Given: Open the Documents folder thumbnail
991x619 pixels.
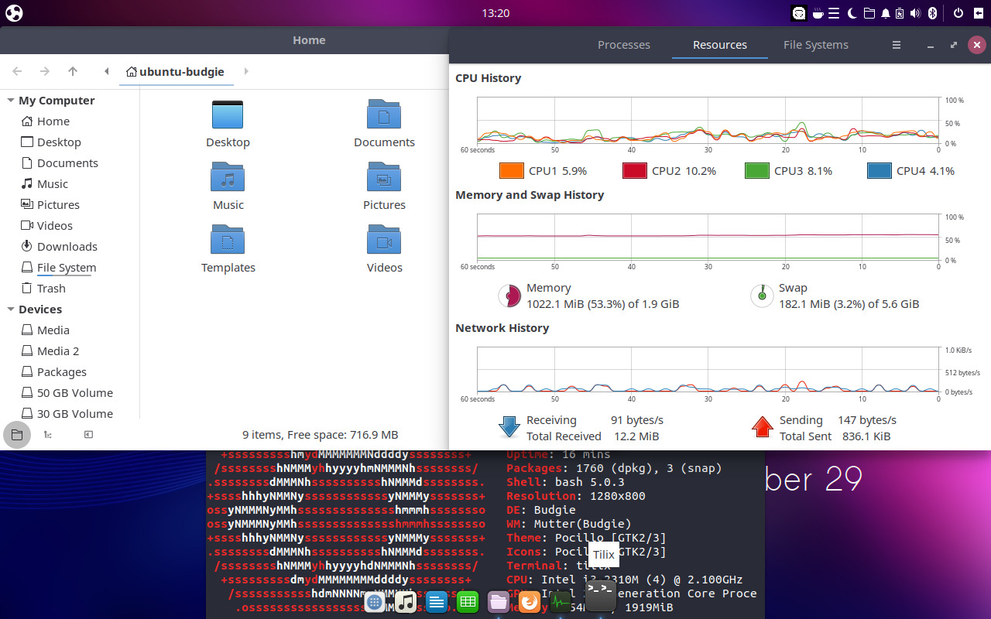Looking at the screenshot, I should 384,115.
